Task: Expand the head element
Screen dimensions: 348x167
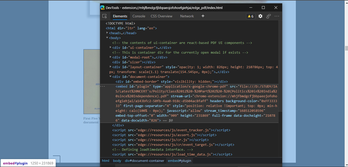Action: 107,33
